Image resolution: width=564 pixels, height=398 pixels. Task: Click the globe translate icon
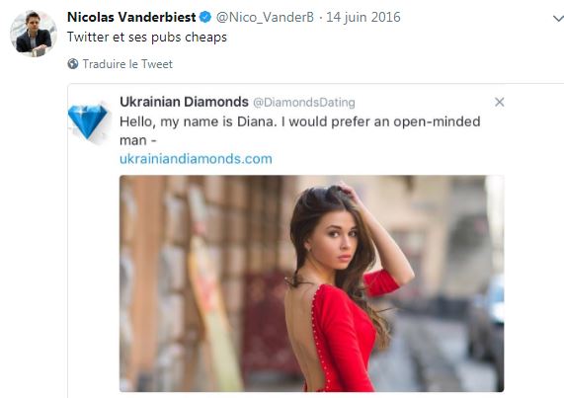pos(73,63)
